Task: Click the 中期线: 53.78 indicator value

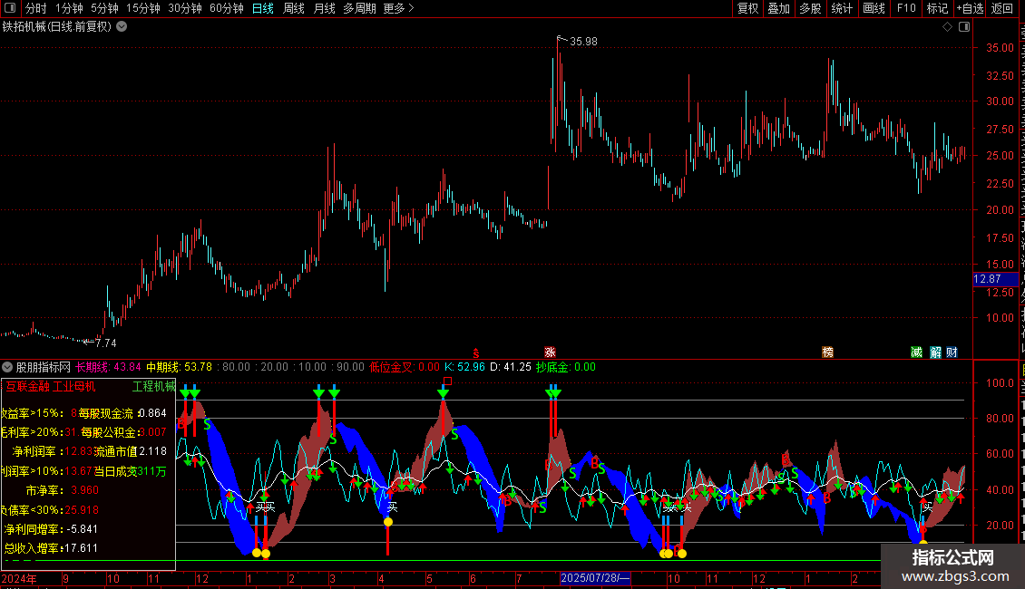Action: tap(179, 367)
